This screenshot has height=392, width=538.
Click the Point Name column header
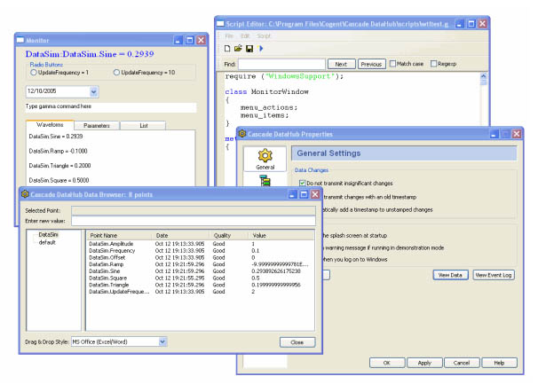click(x=119, y=235)
